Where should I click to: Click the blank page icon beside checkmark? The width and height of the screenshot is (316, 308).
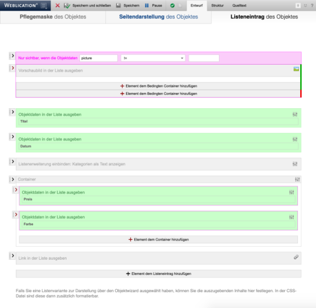click(180, 6)
